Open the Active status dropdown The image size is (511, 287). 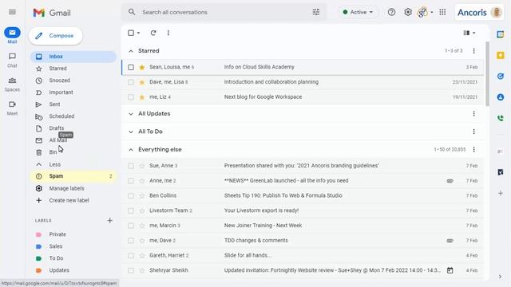[x=358, y=12]
